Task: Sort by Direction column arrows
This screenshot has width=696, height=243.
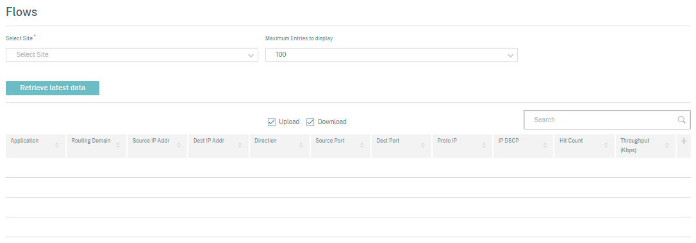Action: pos(301,145)
